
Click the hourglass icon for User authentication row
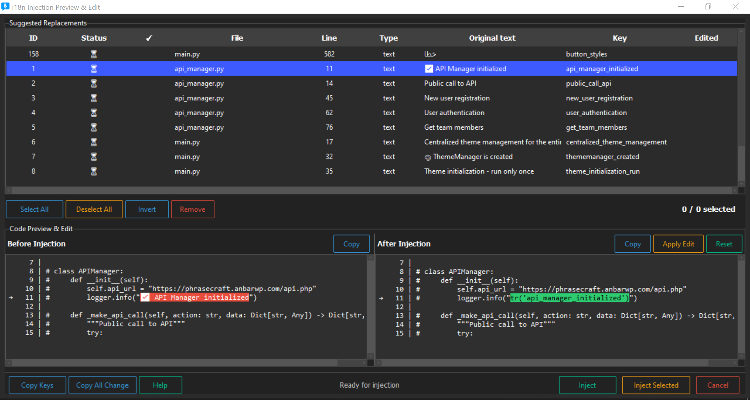click(94, 112)
